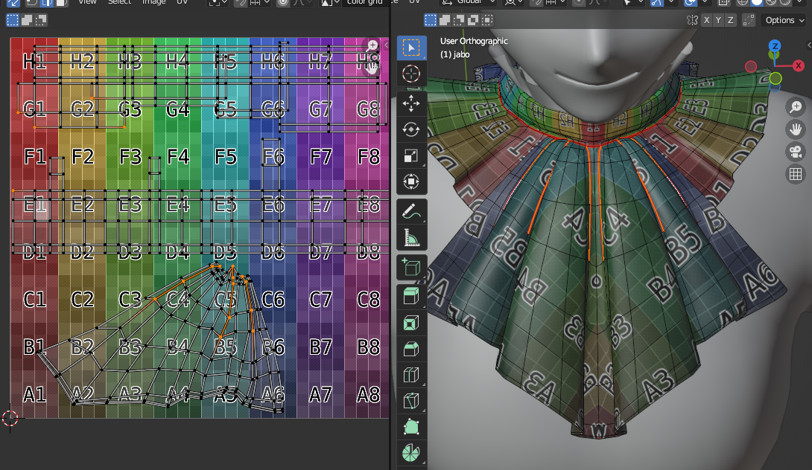Screen dimensions: 812x470
Task: Set 3D viewport select mode to new selection
Action: click(431, 20)
